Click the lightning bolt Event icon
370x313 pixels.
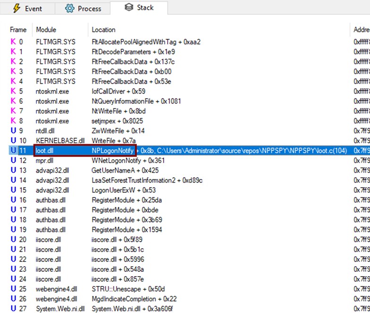coord(16,9)
